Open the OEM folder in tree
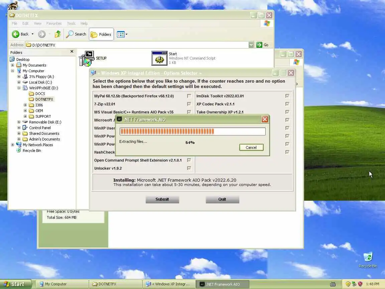This screenshot has width=385, height=289. [39, 111]
